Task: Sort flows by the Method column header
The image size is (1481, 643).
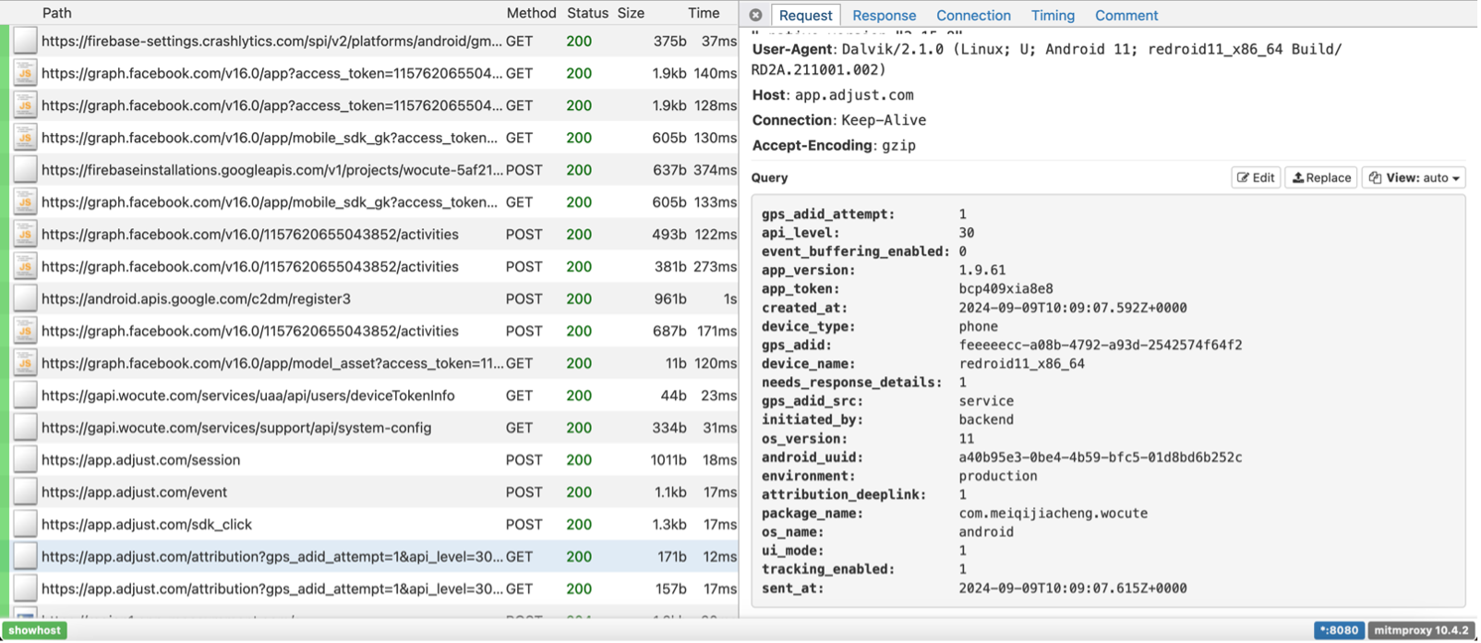Action: [x=531, y=13]
